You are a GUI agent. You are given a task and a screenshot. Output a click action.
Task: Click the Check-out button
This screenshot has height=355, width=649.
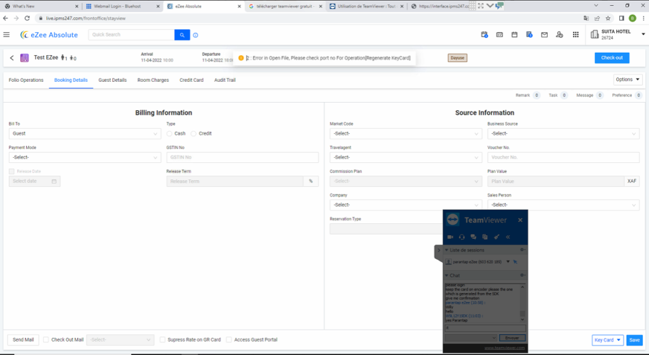[x=612, y=58]
